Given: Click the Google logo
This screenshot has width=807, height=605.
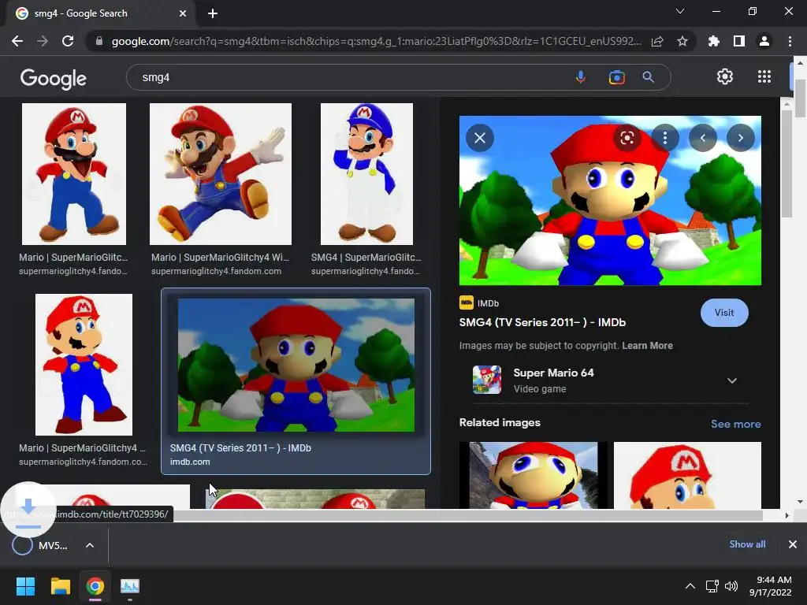Looking at the screenshot, I should [x=54, y=78].
